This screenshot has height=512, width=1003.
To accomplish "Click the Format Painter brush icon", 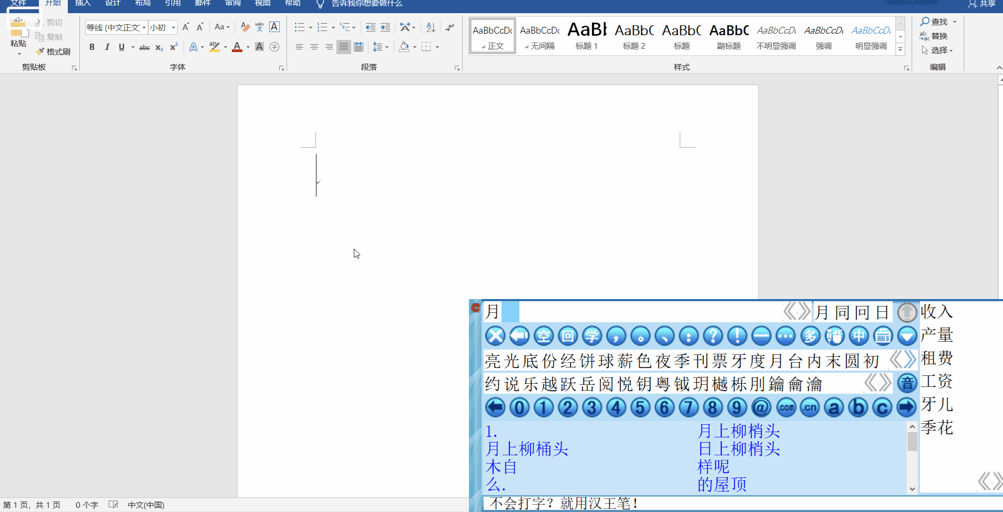I will (x=40, y=52).
